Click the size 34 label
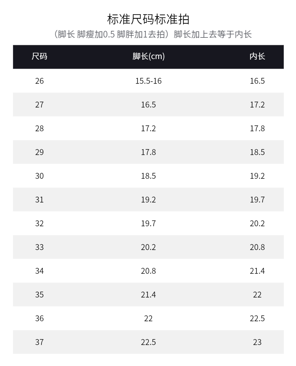296x366 pixels. (39, 271)
